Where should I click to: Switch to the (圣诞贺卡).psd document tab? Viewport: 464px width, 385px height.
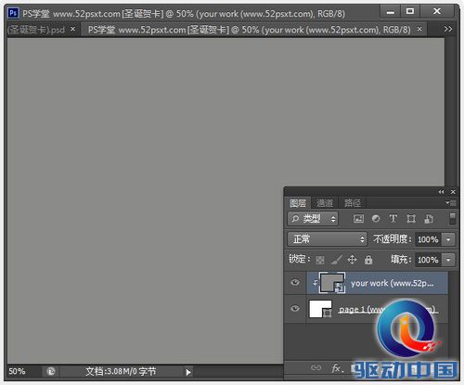click(36, 30)
